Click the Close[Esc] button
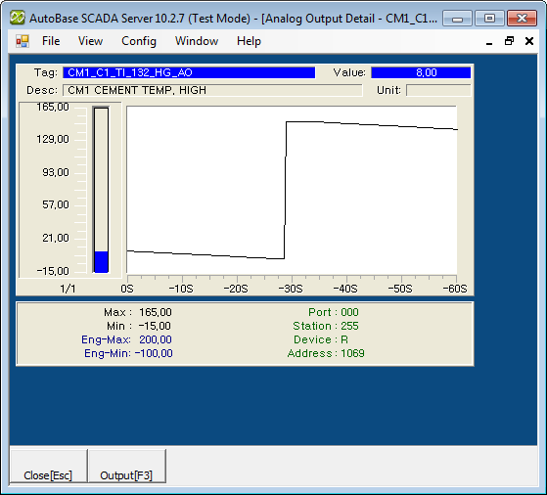 point(48,466)
